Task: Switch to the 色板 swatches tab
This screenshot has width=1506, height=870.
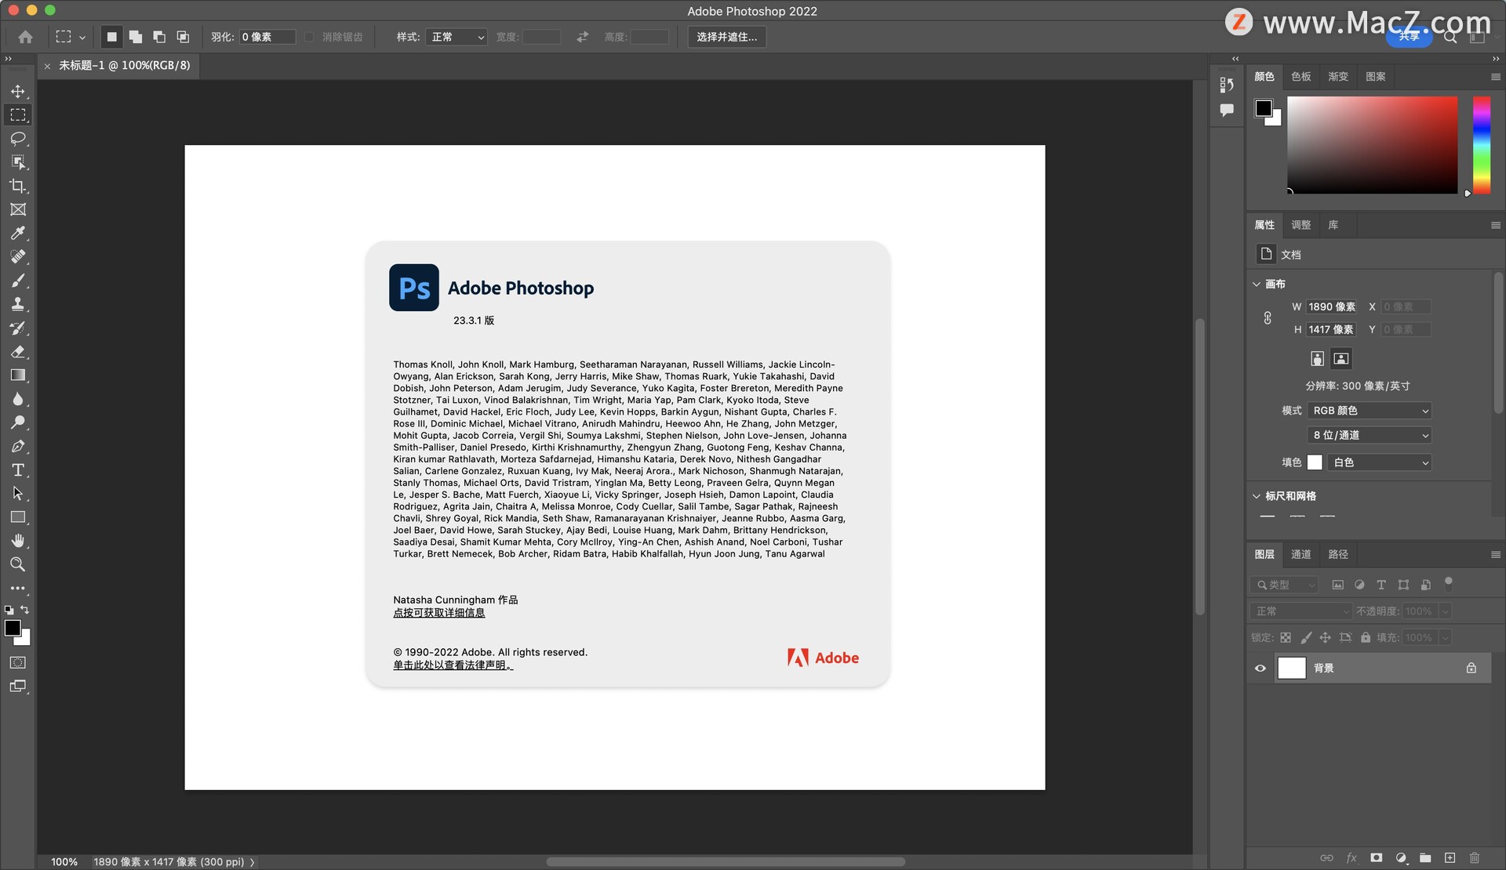Action: click(1300, 77)
